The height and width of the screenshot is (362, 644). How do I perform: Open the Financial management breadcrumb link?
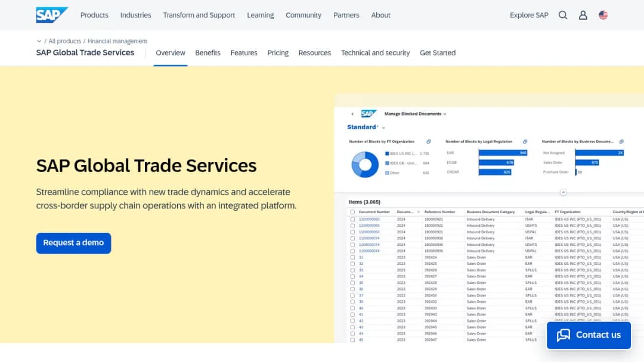click(x=117, y=41)
